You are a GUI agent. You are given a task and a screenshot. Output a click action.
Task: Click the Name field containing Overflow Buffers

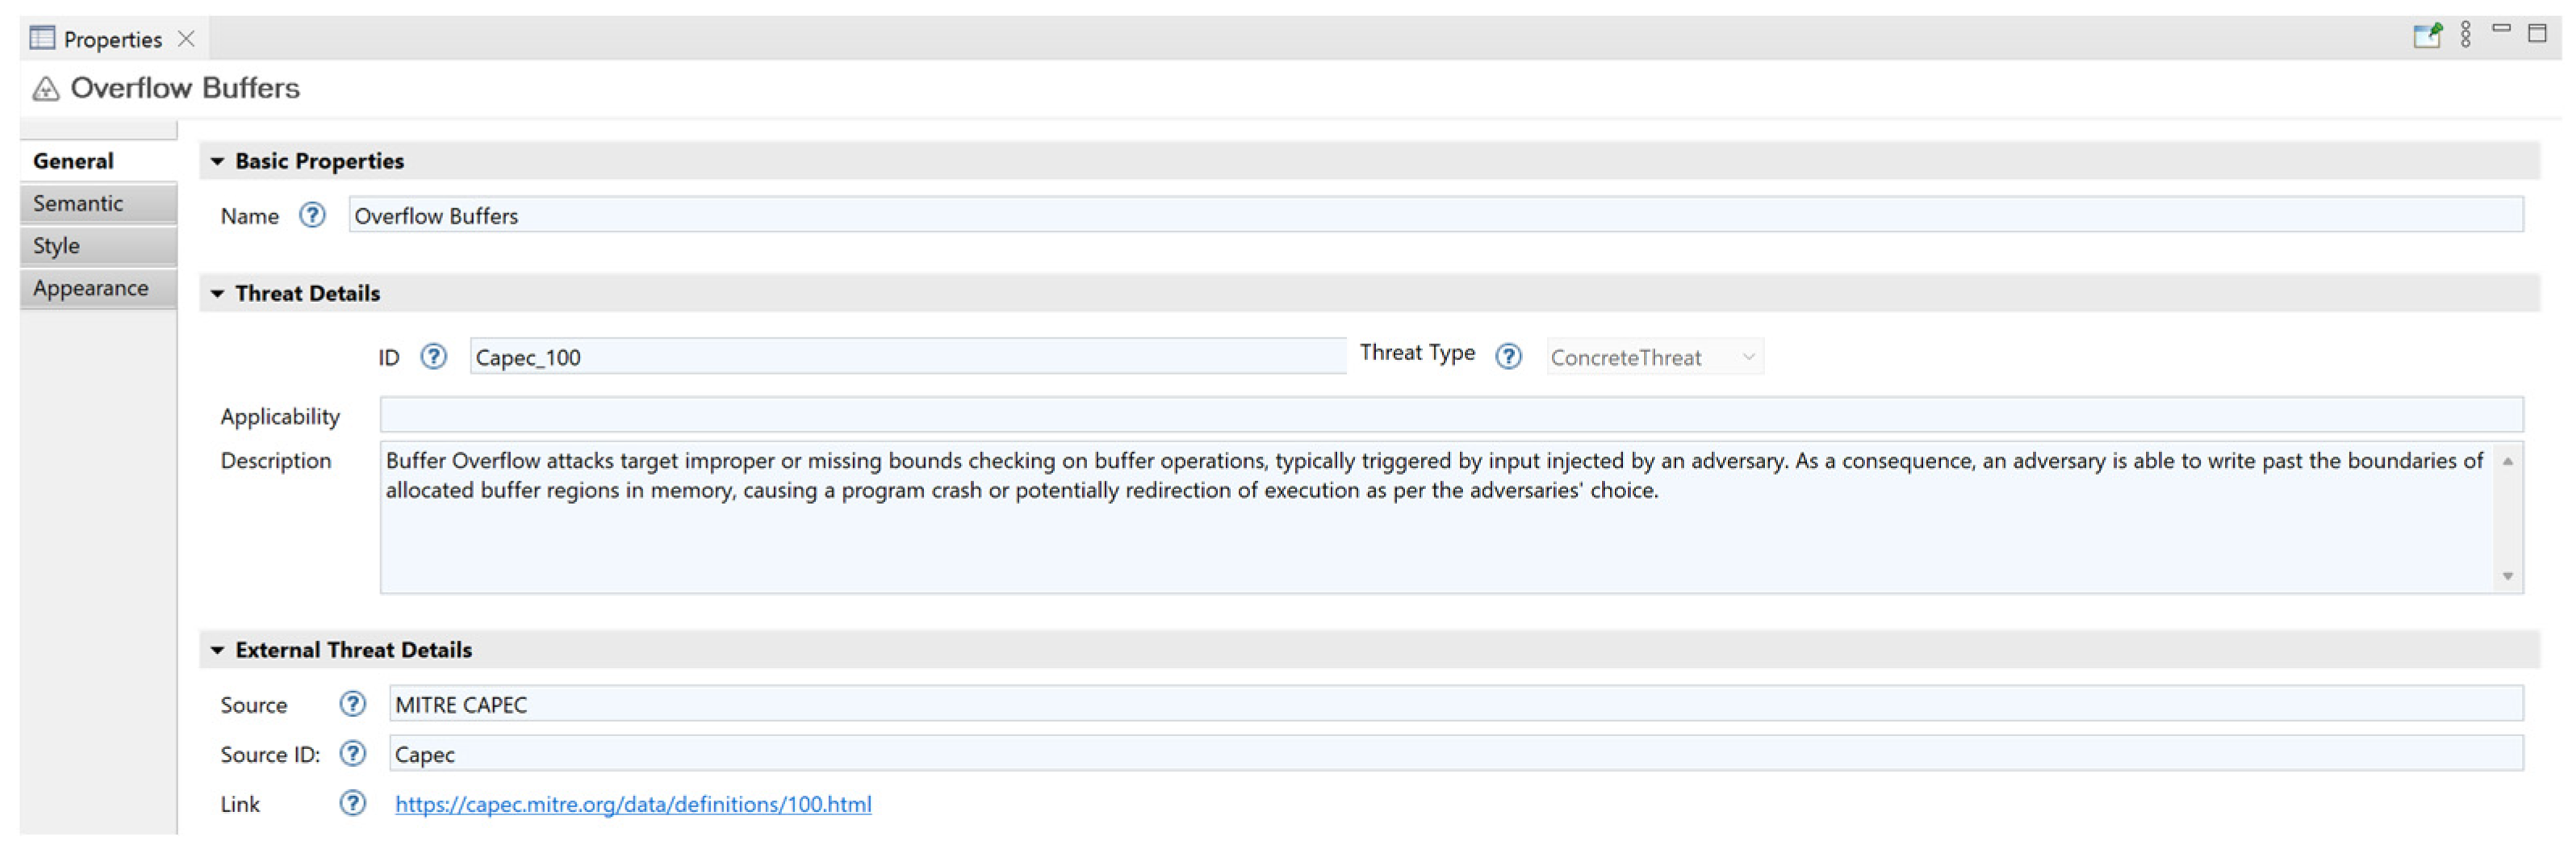pyautogui.click(x=1435, y=215)
